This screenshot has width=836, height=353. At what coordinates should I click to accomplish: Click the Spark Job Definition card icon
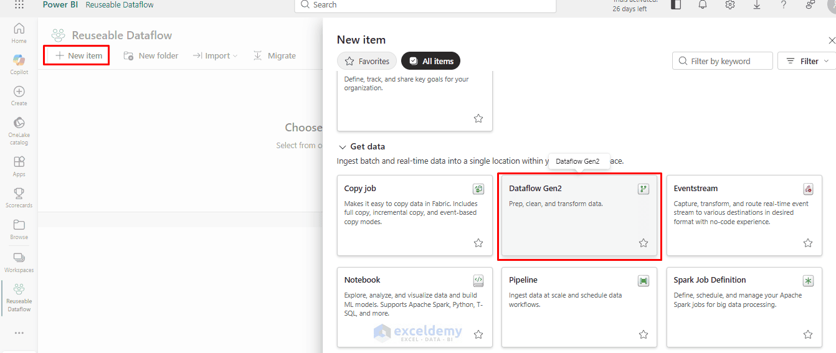click(808, 281)
